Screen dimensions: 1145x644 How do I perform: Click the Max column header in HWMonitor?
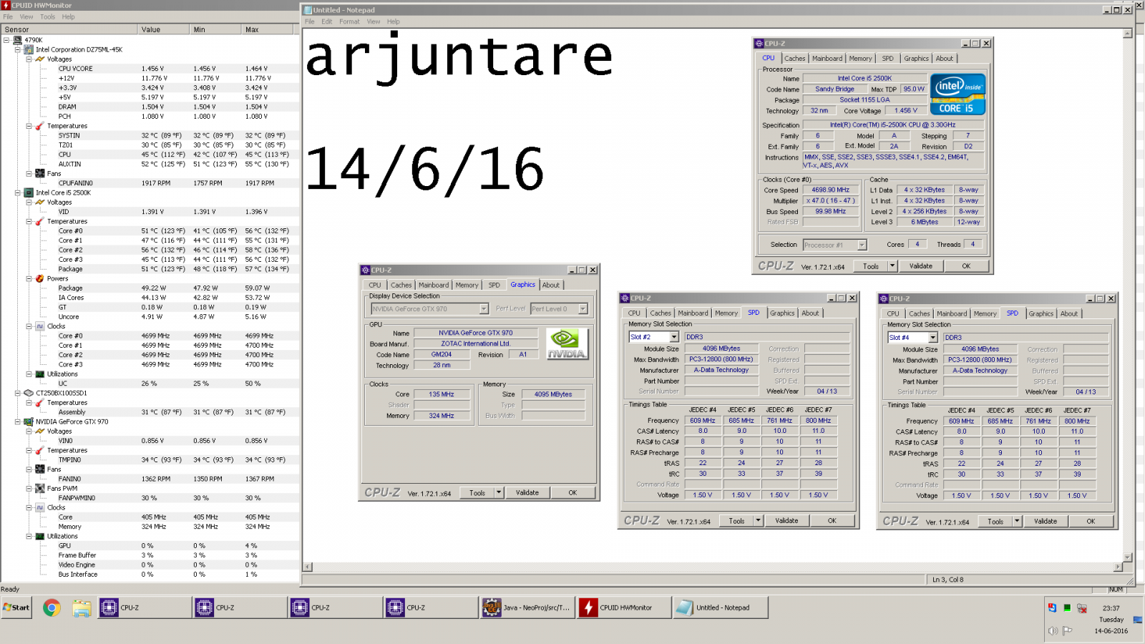[268, 29]
